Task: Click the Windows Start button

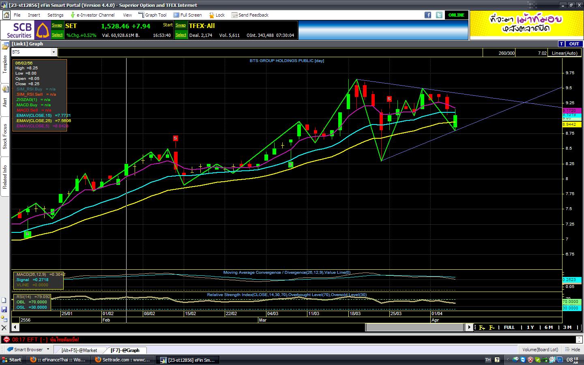Action: 11,360
